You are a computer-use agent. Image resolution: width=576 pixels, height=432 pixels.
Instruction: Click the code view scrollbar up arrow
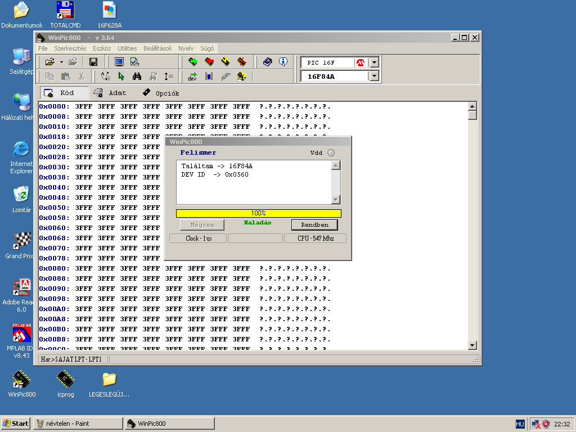click(x=472, y=106)
